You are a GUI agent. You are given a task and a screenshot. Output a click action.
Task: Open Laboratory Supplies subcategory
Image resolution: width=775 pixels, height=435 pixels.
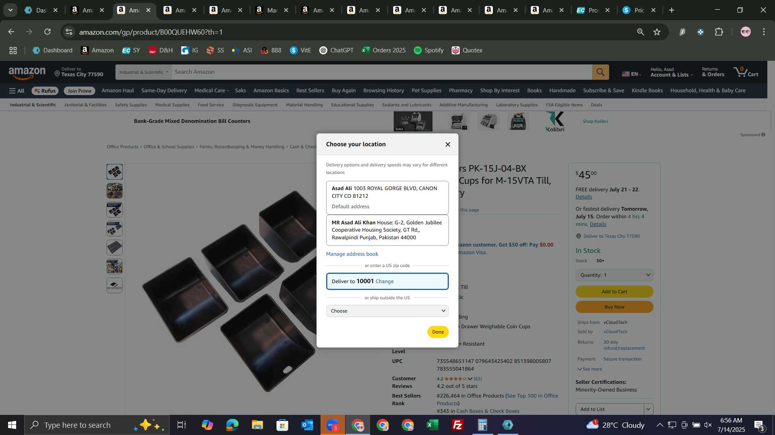(517, 105)
